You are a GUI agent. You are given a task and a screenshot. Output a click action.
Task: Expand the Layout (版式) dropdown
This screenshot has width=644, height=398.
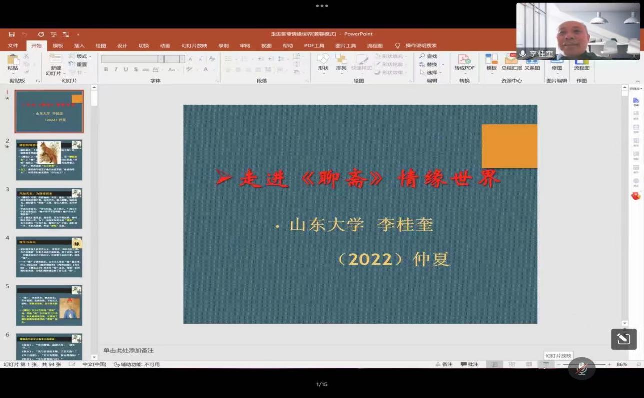tap(80, 56)
